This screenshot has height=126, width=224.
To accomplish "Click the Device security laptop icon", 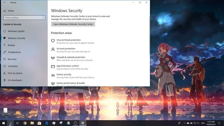I will (53, 75).
